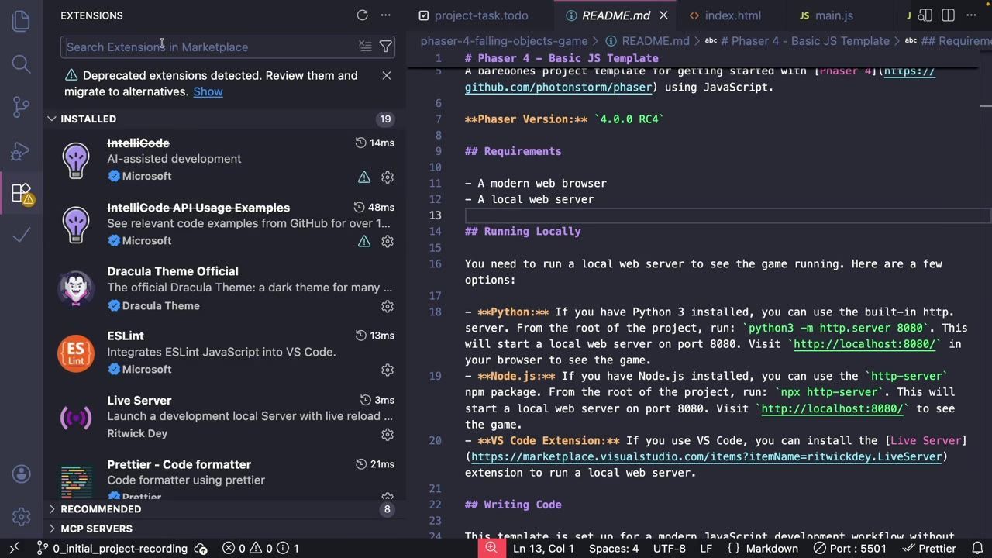Open the Manage gear in activity bar
This screenshot has height=558, width=992.
pyautogui.click(x=21, y=516)
